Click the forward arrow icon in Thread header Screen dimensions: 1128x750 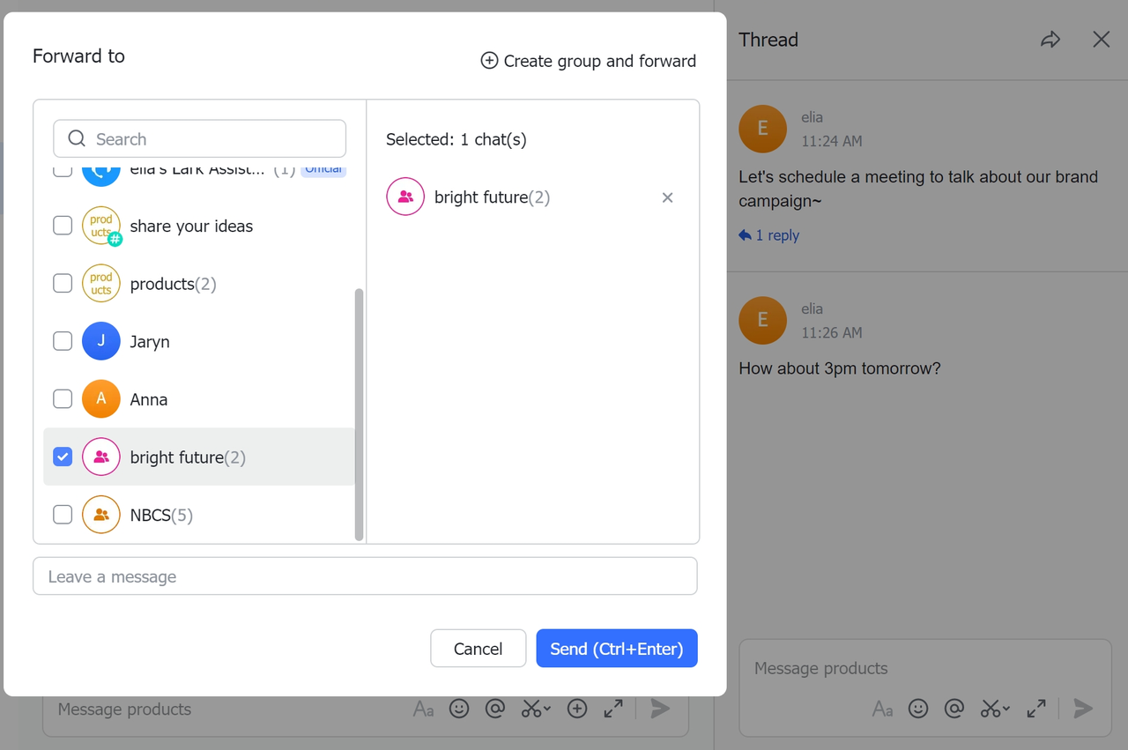click(x=1050, y=40)
